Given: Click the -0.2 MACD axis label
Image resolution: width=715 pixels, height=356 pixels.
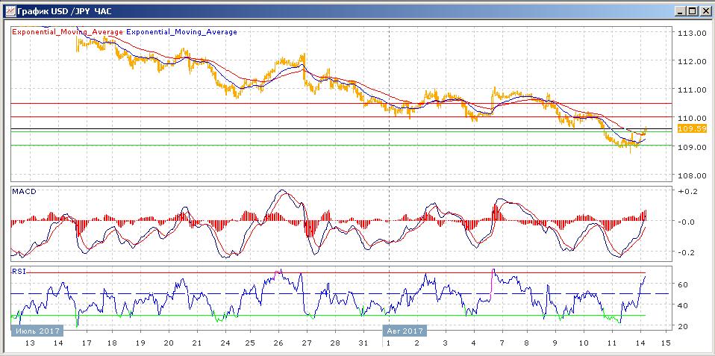Looking at the screenshot, I should (x=687, y=252).
